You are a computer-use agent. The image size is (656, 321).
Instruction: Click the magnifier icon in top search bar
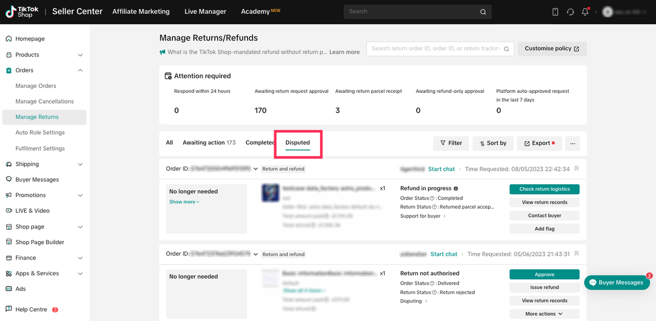483,12
